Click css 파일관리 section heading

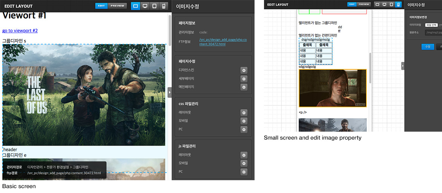pos(188,104)
